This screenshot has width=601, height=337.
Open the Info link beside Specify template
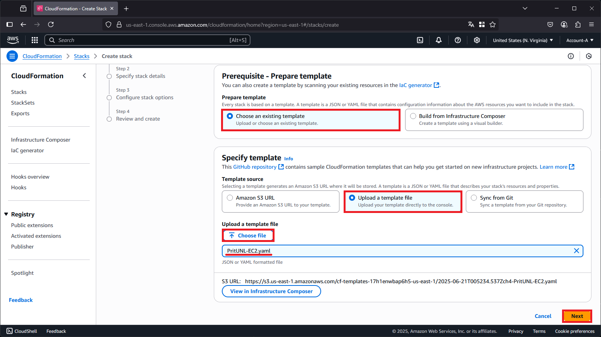coord(289,159)
